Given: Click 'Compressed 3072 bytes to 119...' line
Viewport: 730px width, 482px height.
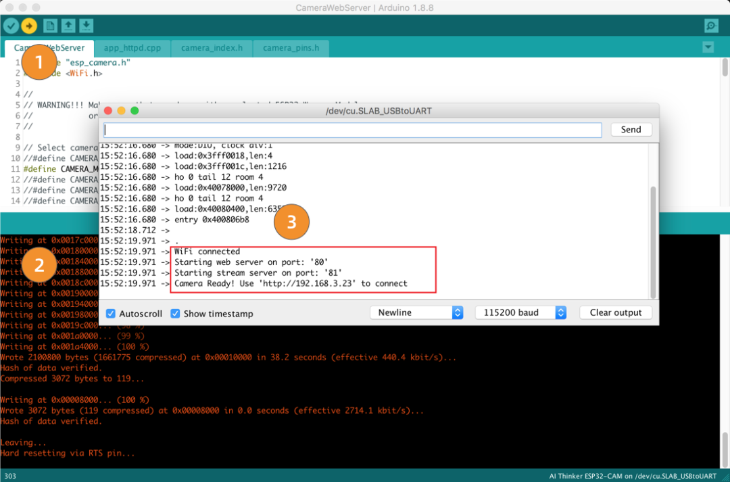Looking at the screenshot, I should [x=72, y=379].
